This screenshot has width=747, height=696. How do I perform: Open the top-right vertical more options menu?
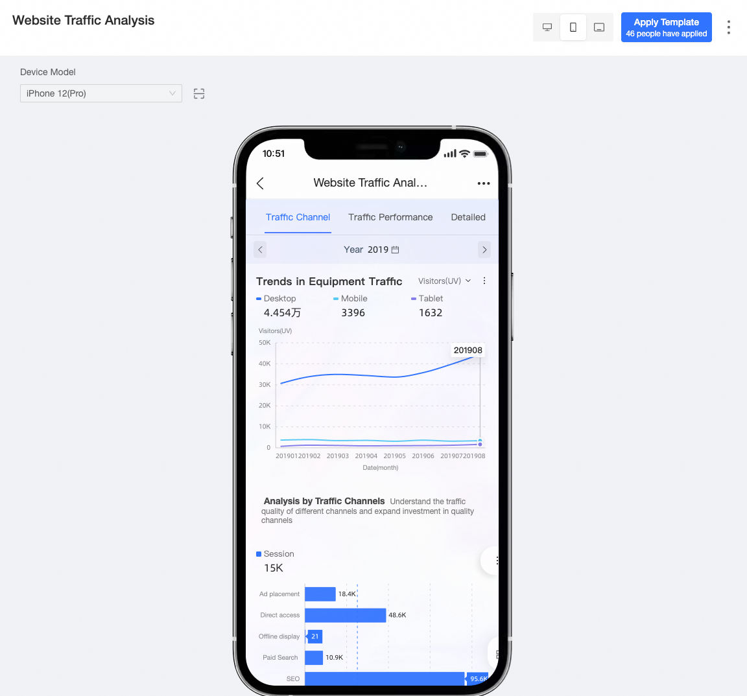tap(728, 27)
